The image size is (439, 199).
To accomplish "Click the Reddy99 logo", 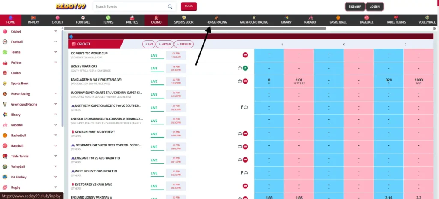I will pos(71,6).
